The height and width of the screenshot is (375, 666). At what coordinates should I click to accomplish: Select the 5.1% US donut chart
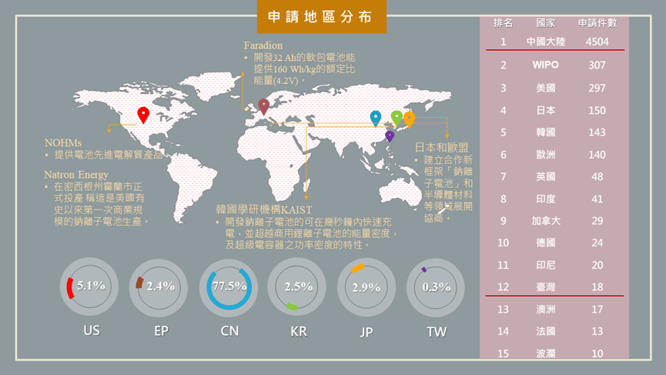click(x=91, y=286)
